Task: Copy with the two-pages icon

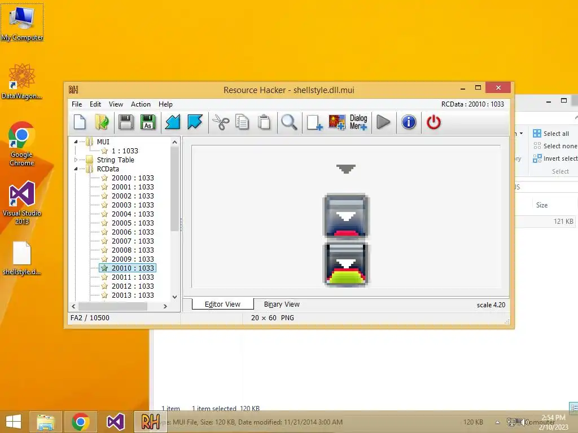Action: point(242,122)
